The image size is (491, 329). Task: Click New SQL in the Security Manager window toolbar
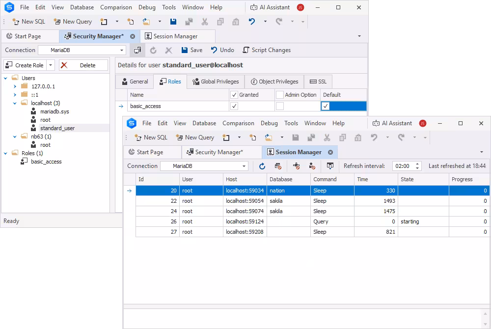tap(29, 22)
